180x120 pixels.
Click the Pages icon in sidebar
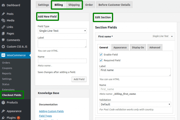click(x=3, y=34)
